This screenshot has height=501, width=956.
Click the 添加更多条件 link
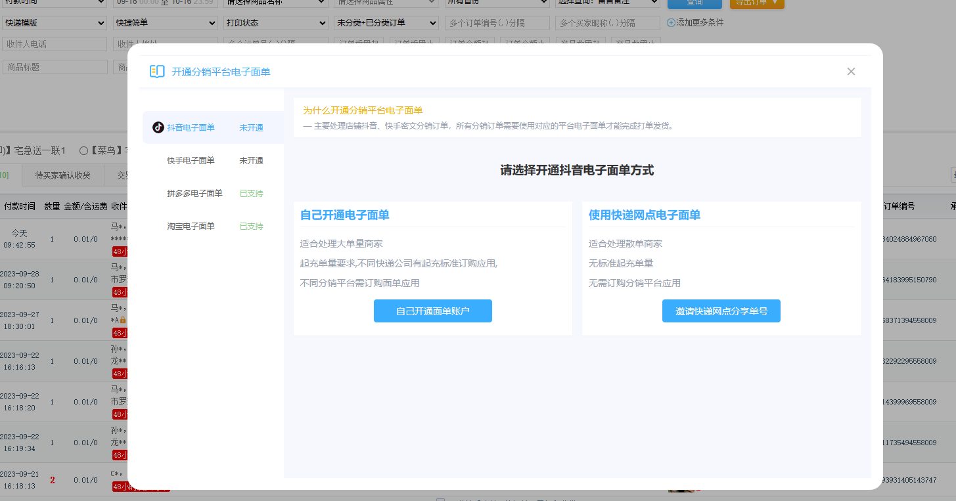point(700,23)
